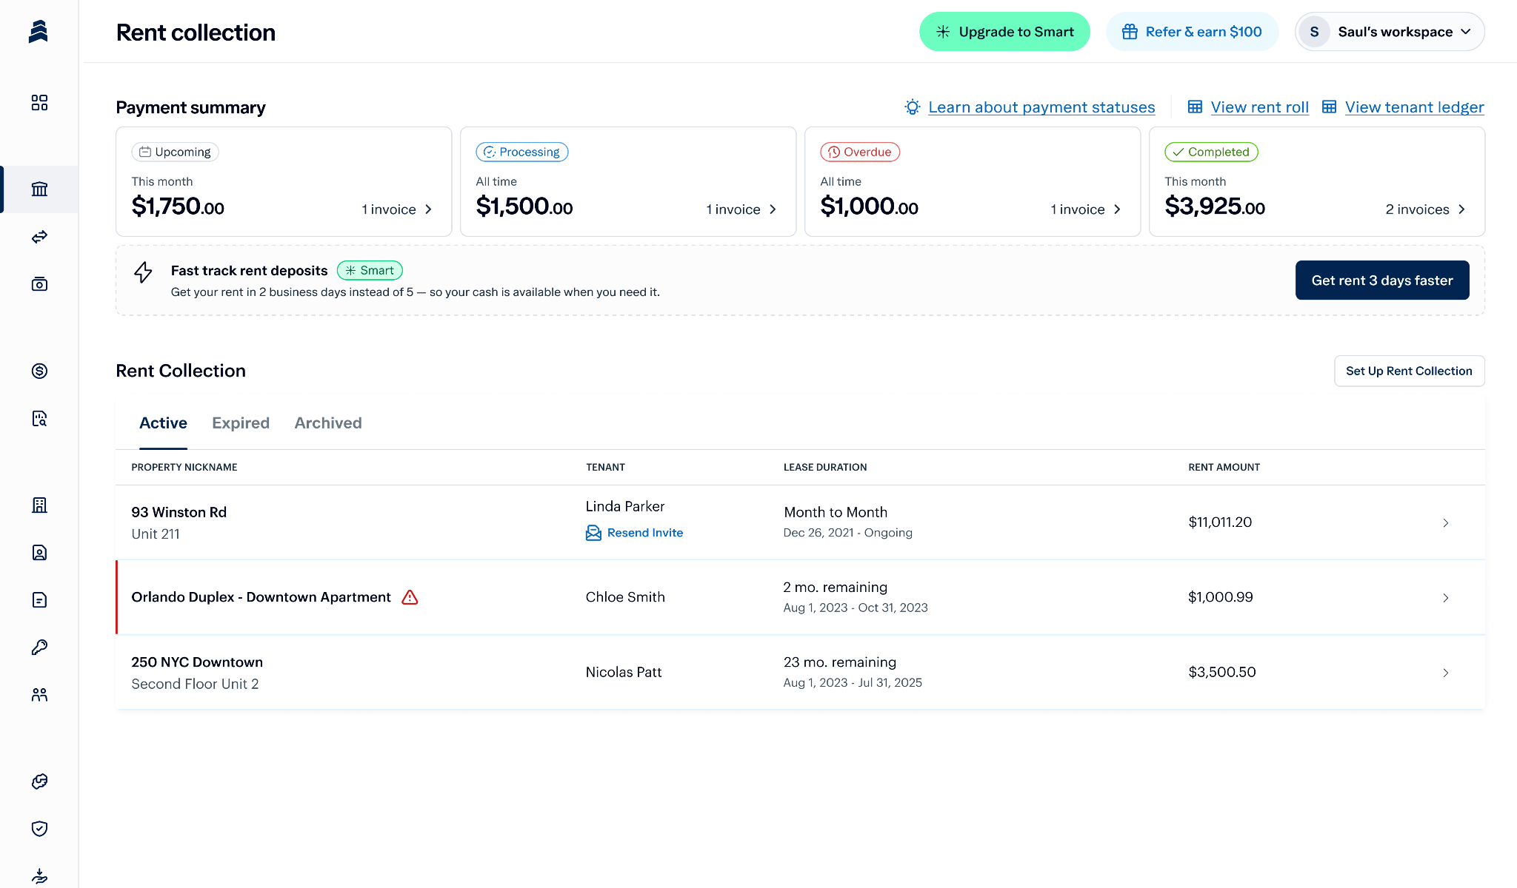Click the dollar circle sidebar icon
The height and width of the screenshot is (888, 1517).
tap(39, 371)
